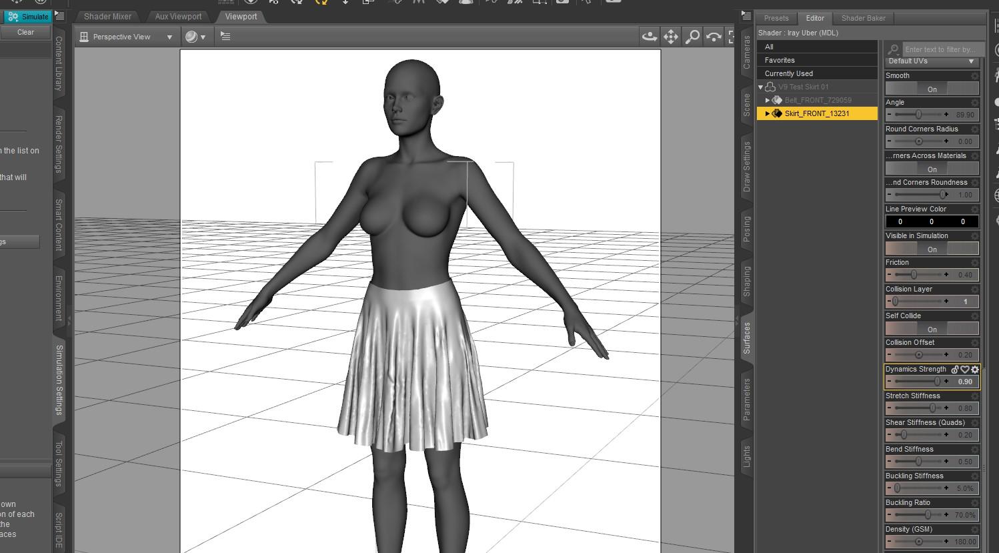Click the Dynamics Strength slider handle

[x=937, y=382]
